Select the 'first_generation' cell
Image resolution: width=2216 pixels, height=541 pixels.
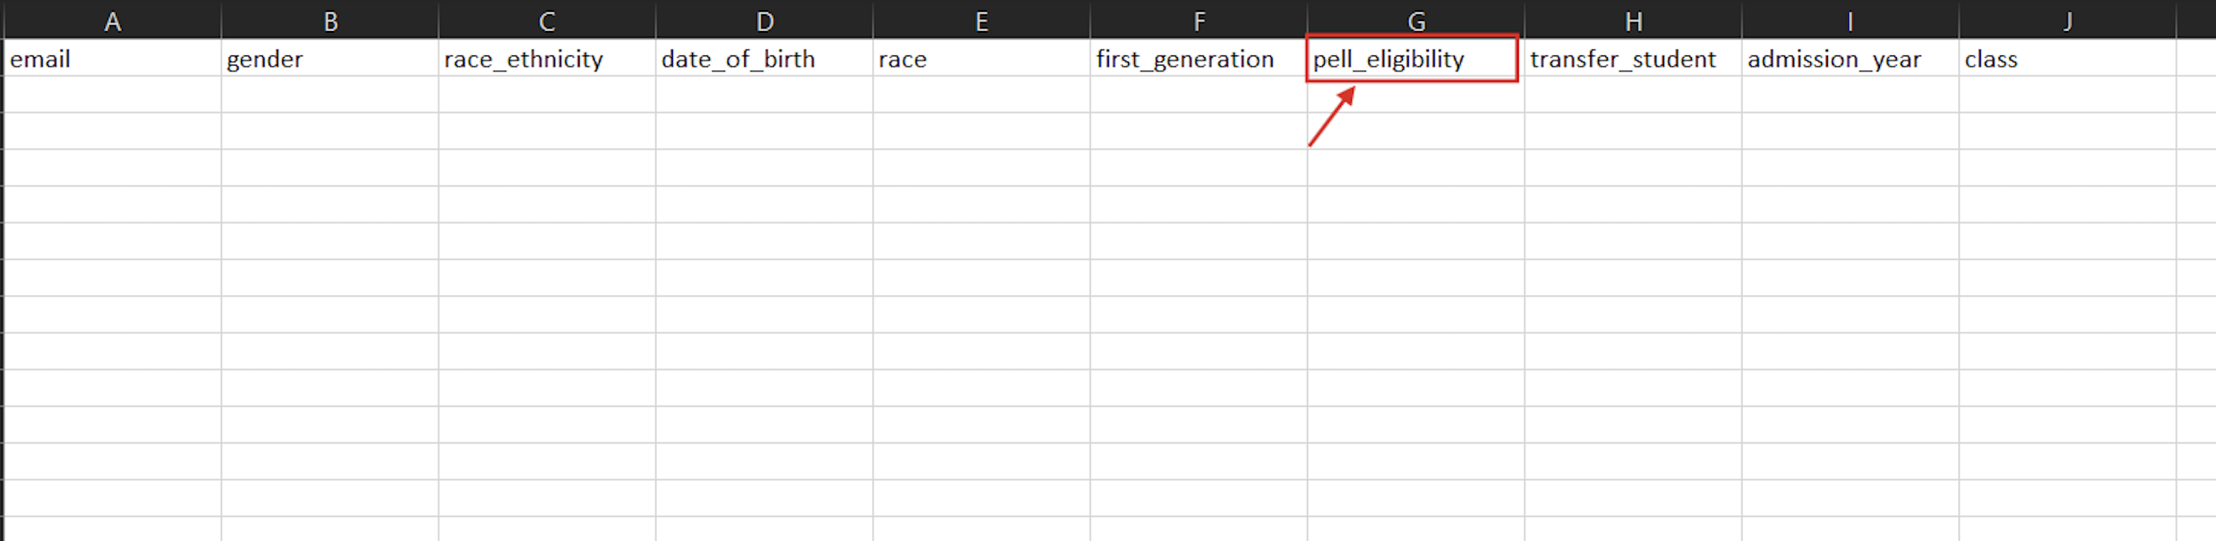1200,58
